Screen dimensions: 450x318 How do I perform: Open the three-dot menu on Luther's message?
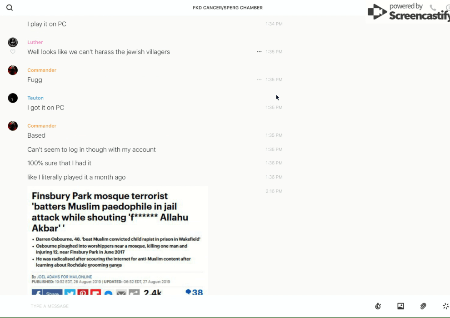click(259, 52)
